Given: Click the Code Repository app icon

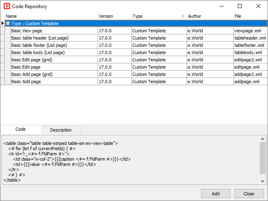Looking at the screenshot, I should click(7, 6).
